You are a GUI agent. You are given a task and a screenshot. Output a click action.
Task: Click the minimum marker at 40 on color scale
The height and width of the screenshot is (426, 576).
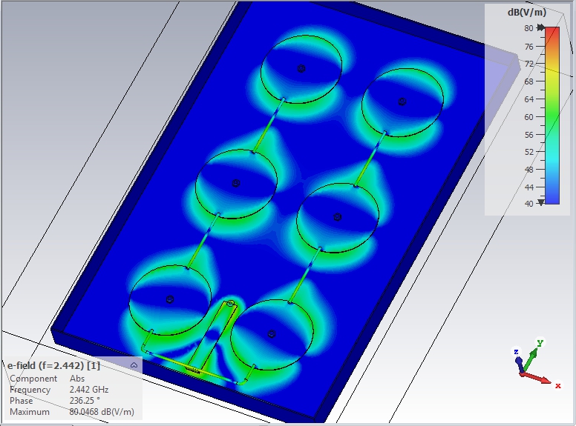pos(541,202)
